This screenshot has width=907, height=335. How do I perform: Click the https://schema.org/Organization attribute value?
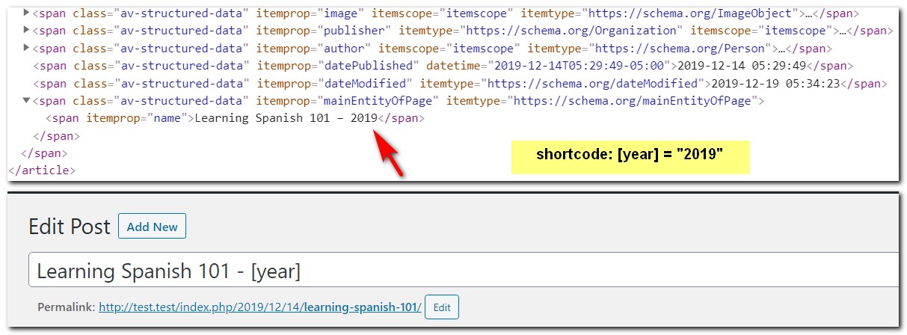pyautogui.click(x=574, y=31)
